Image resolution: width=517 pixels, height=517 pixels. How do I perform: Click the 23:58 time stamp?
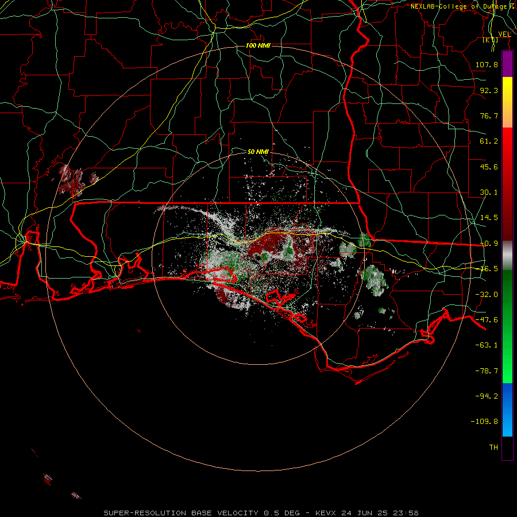pos(406,513)
